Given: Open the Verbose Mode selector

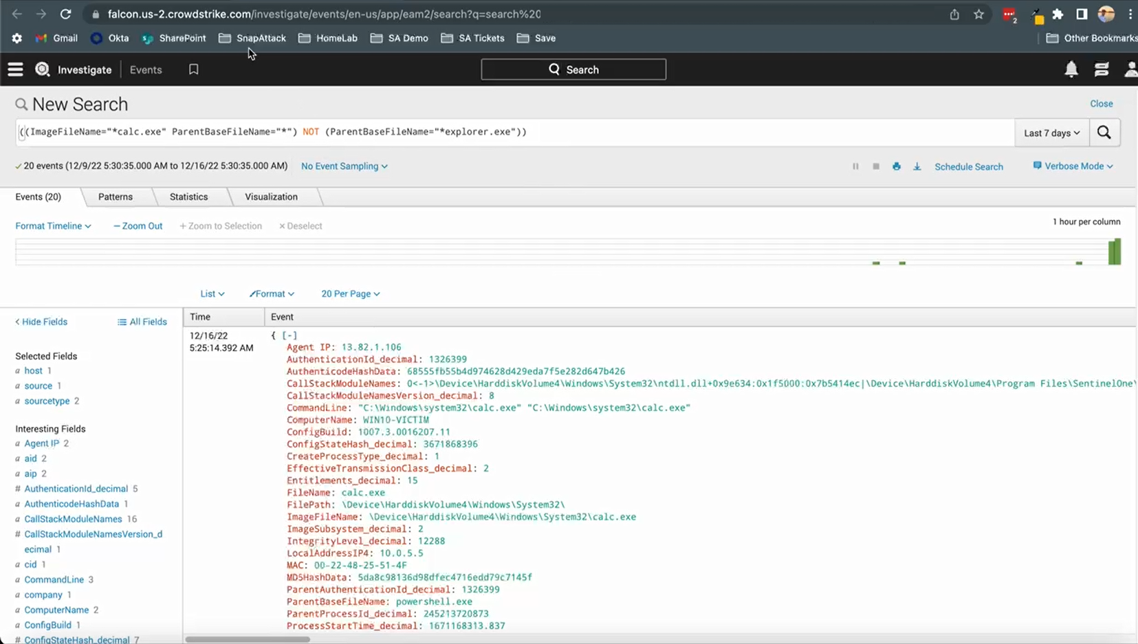Looking at the screenshot, I should click(1073, 166).
